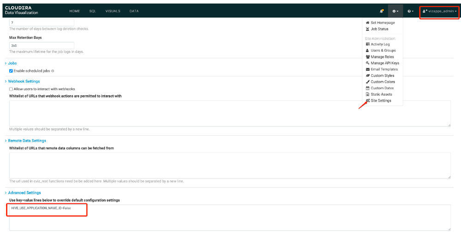Click the info icon next to Enable scheduled jobs
This screenshot has height=236, width=461.
53,71
